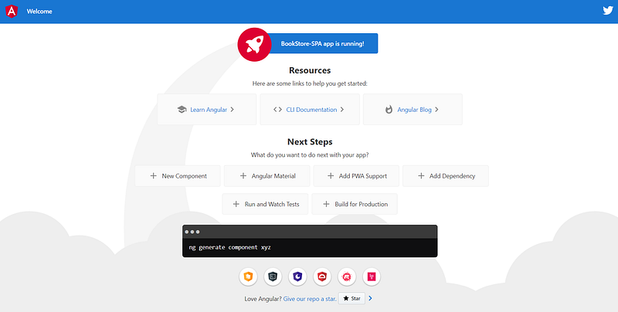Click the 'Next Steps' heading

coord(310,142)
